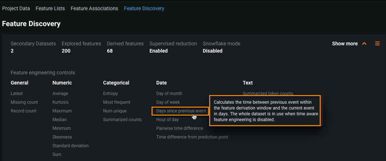The image size is (386, 161).
Task: Click the Missing count control
Action: (x=24, y=102)
